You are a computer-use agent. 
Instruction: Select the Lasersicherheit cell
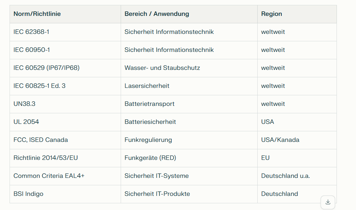pos(147,86)
